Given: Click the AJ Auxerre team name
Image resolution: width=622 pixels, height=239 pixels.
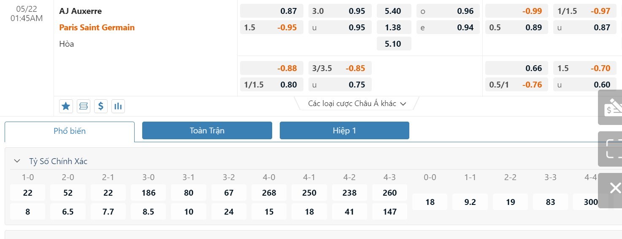Looking at the screenshot, I should (81, 11).
